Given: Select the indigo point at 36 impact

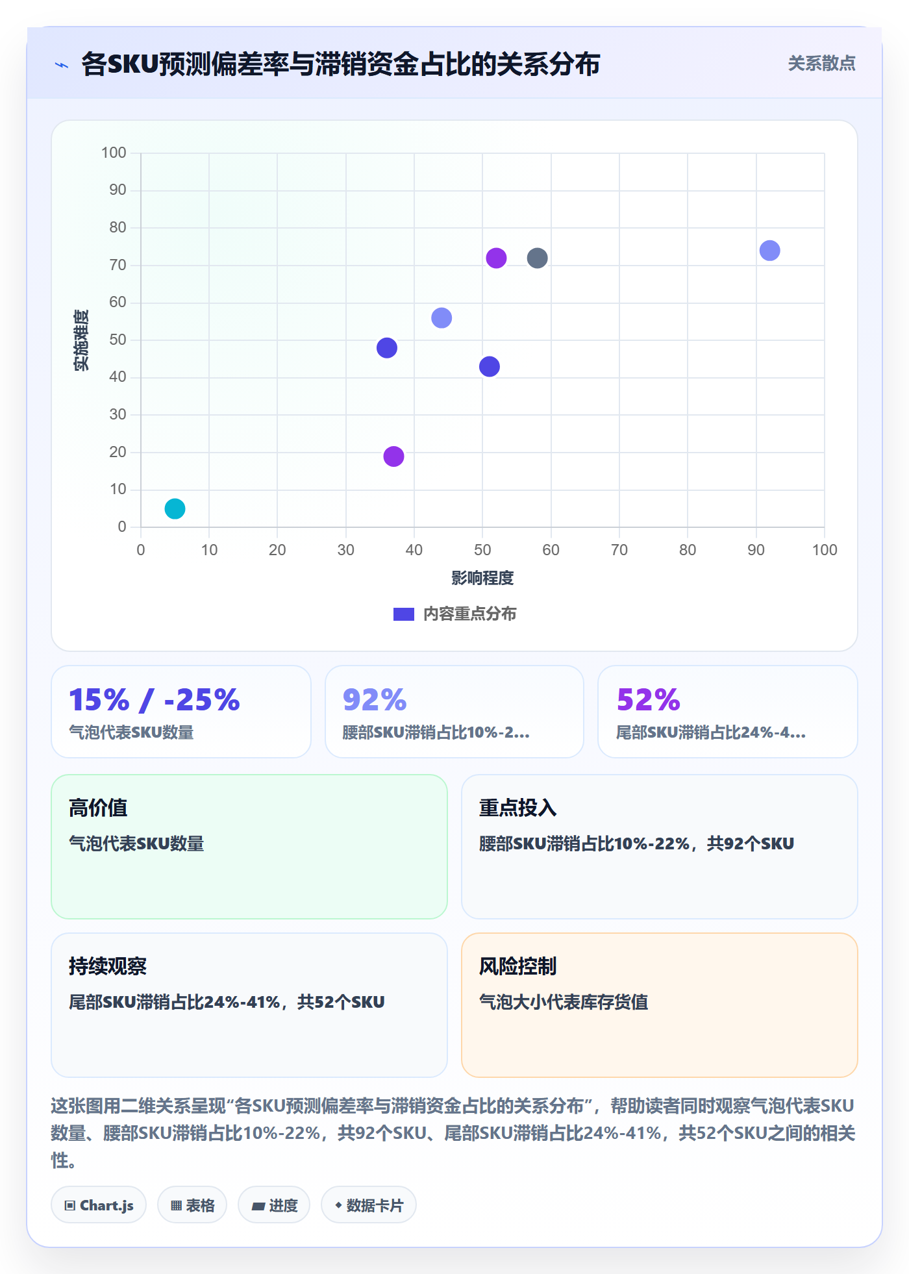Looking at the screenshot, I should pyautogui.click(x=387, y=348).
